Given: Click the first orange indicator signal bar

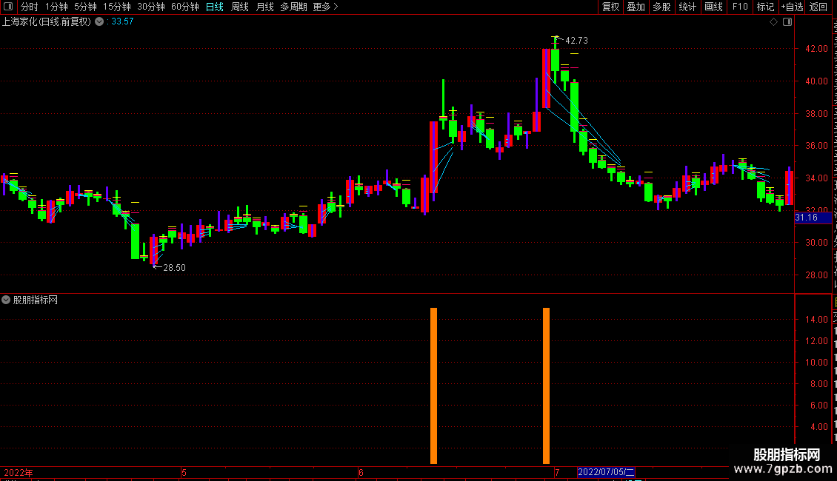Looking at the screenshot, I should coord(433,386).
